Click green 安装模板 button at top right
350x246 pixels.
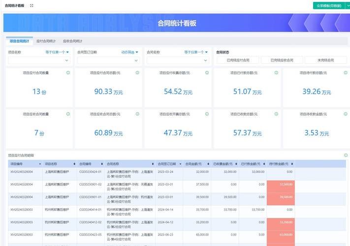point(329,6)
